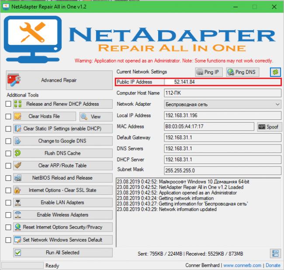The height and width of the screenshot is (270, 284).
Task: Click the DNS Servers field
Action: [x=222, y=149]
